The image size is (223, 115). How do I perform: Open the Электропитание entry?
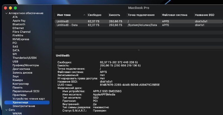(24, 106)
